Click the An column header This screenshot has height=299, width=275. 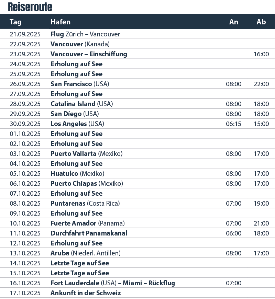tap(233, 22)
